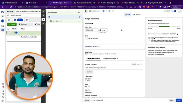Click the Meta logo icon
The image size is (183, 103).
pos(3,12)
